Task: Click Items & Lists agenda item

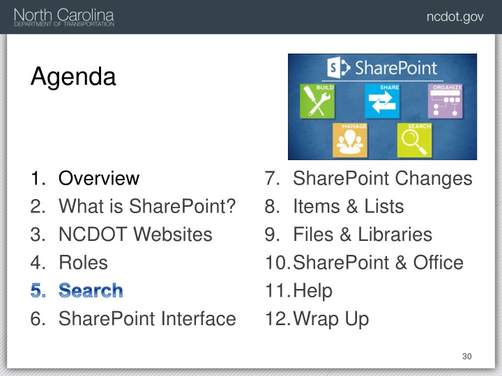Action: point(349,206)
